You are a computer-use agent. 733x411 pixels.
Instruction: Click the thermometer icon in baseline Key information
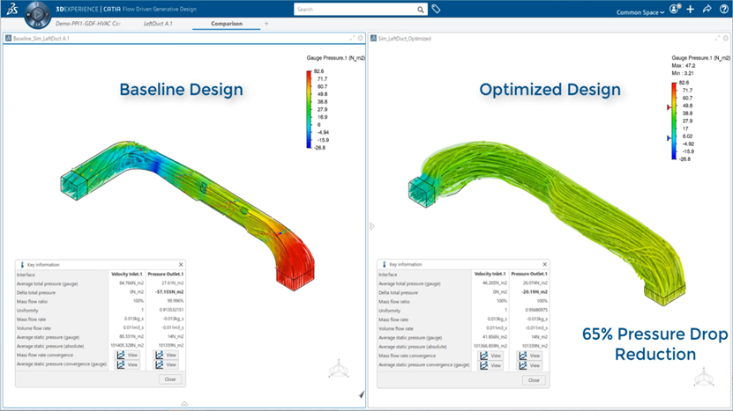(21, 265)
